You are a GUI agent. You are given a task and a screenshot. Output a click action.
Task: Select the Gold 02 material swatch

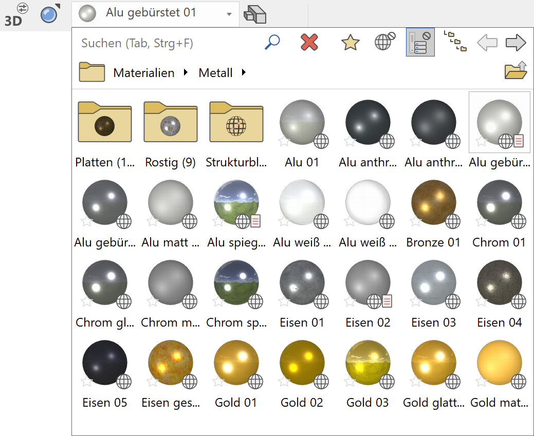tap(302, 363)
